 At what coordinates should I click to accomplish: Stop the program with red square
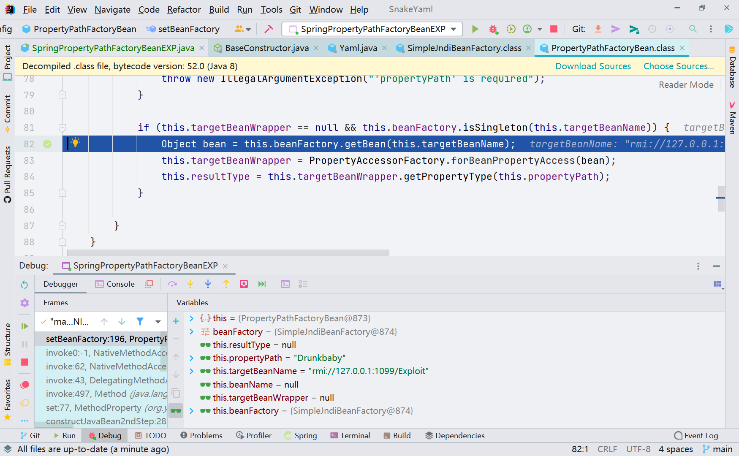(554, 29)
